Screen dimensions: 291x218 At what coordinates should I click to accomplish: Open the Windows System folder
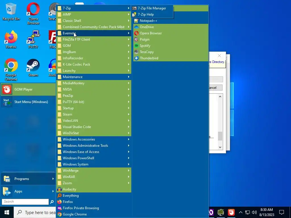point(94,164)
